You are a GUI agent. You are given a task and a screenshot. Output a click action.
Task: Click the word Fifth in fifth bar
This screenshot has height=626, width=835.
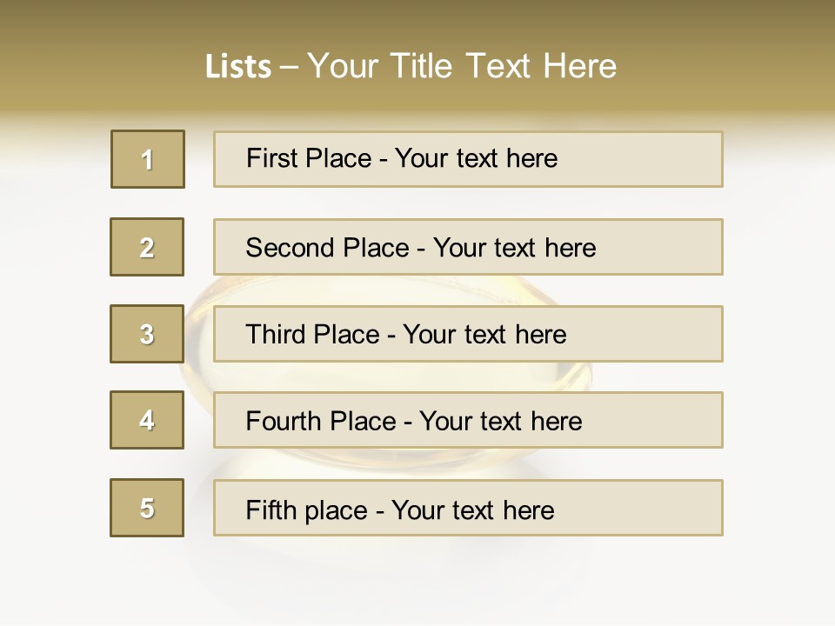(x=271, y=509)
